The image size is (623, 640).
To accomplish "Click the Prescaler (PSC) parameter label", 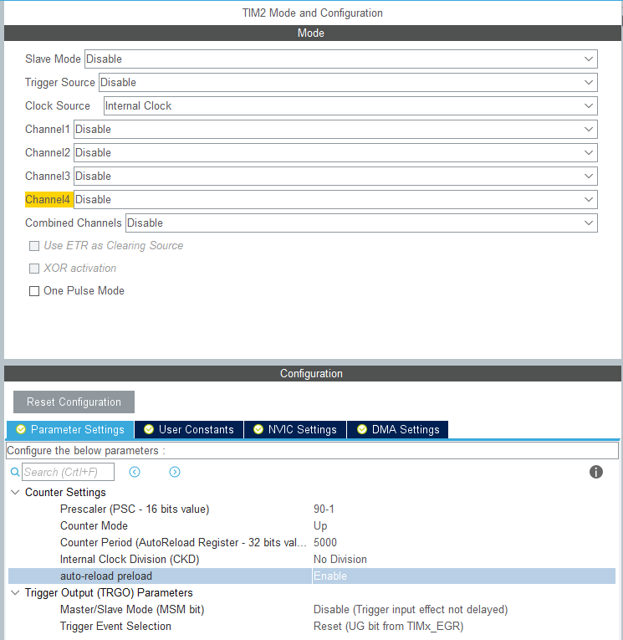I will point(135,509).
